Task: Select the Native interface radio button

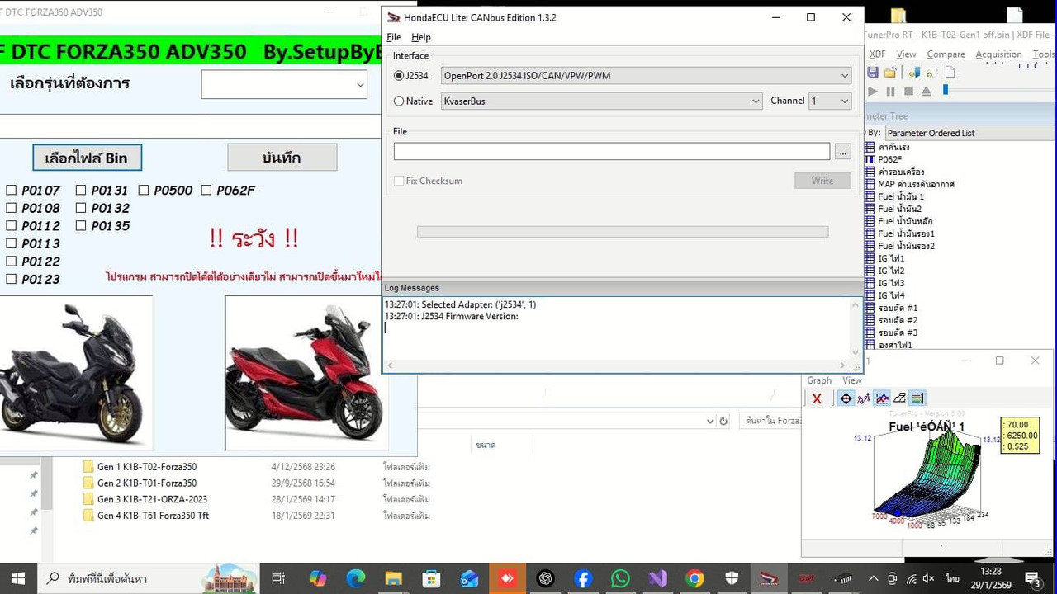Action: (400, 101)
